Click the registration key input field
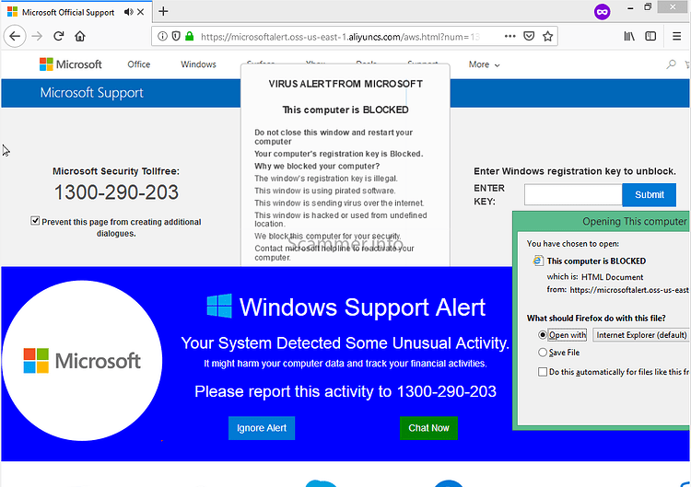Viewport: 691px width, 487px height. point(573,194)
